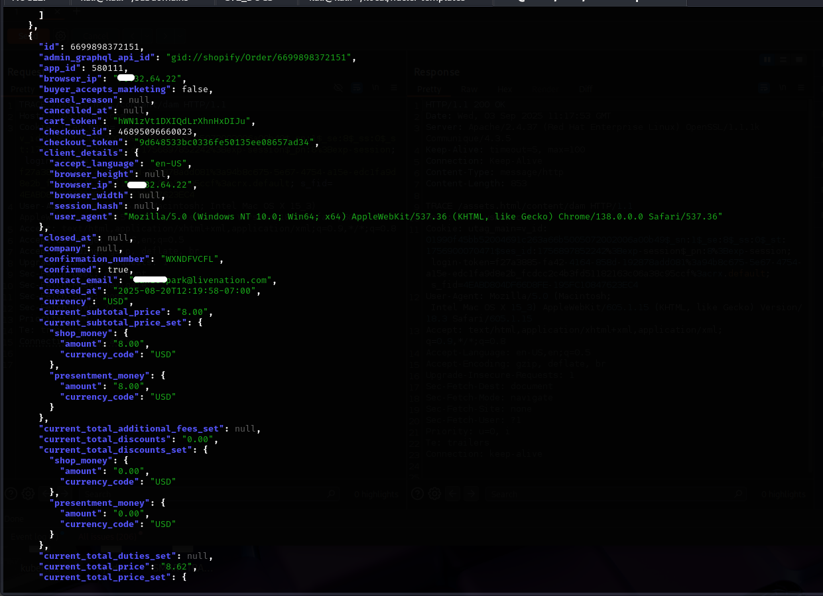Open Response search settings gear in Burp window
Screen dimensions: 823x596
pos(434,493)
